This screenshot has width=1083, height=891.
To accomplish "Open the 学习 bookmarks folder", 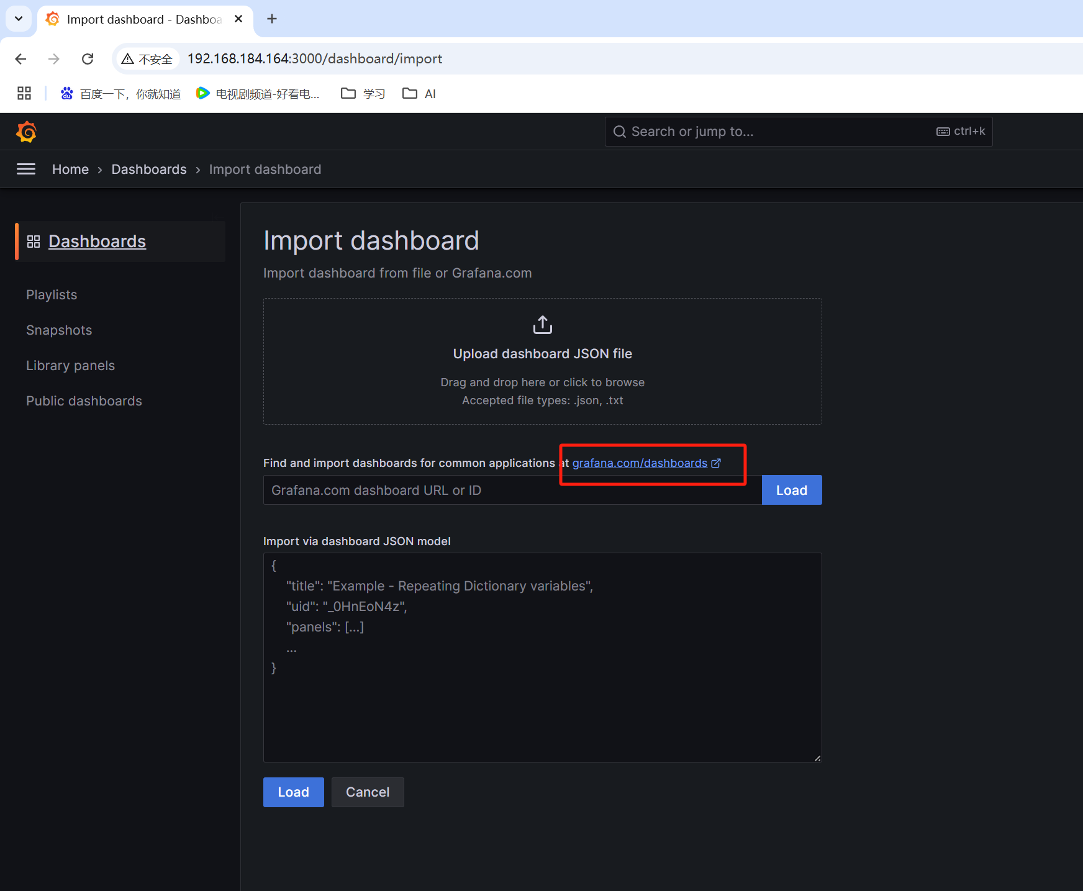I will [x=363, y=94].
